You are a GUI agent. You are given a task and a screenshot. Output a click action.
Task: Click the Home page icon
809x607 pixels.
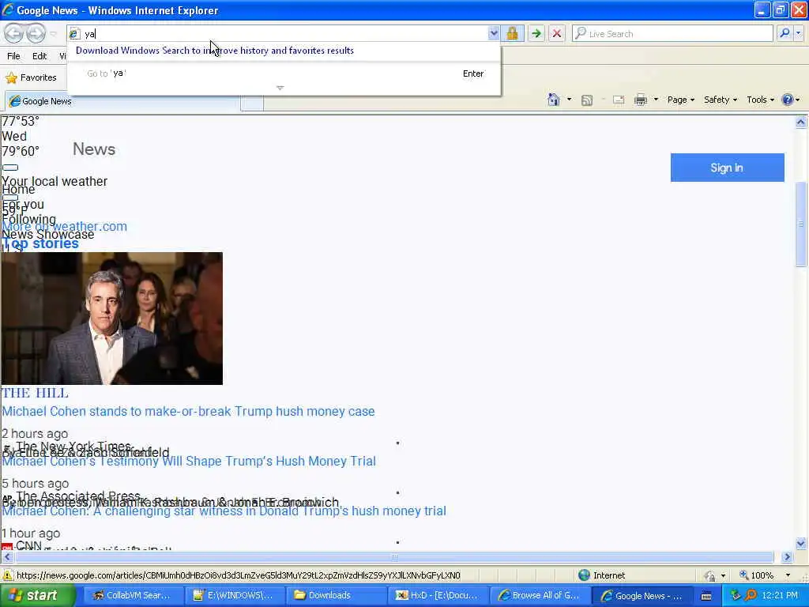(x=554, y=100)
